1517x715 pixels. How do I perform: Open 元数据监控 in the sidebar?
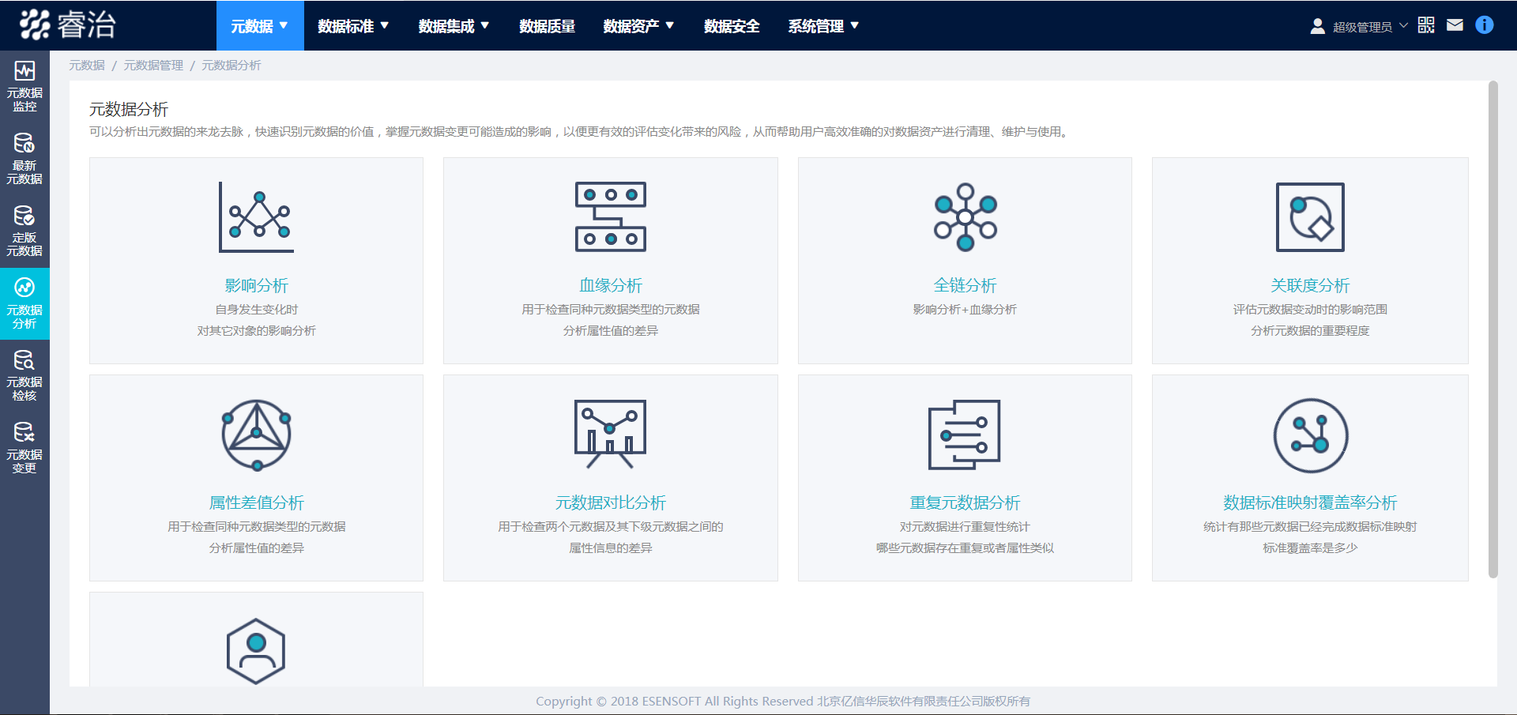coord(24,87)
